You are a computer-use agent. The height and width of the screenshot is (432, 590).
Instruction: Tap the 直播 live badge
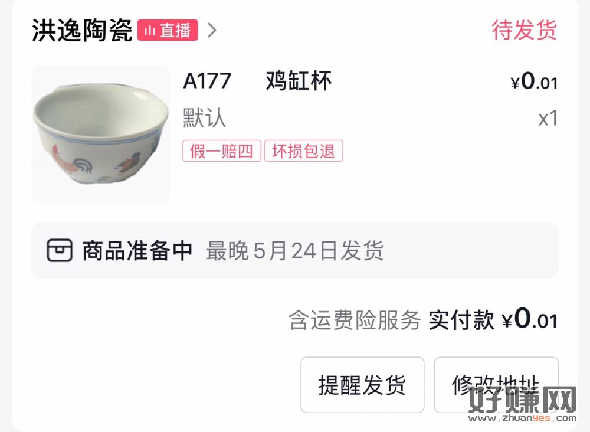pos(168,30)
